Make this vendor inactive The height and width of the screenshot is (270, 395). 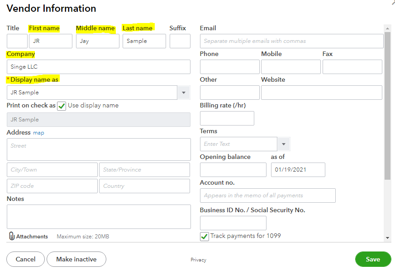coord(76,259)
